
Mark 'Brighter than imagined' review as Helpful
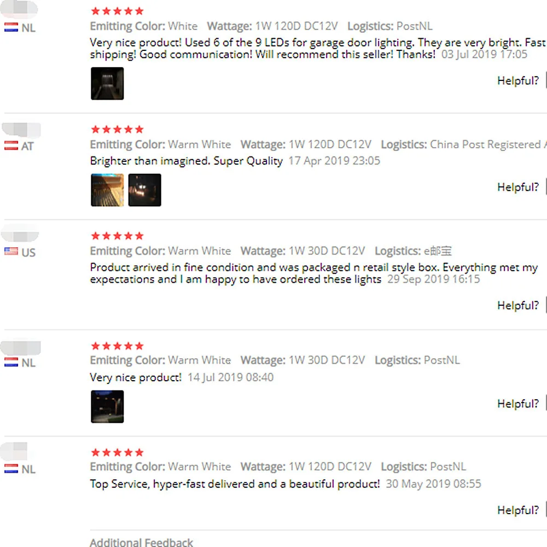coord(518,187)
